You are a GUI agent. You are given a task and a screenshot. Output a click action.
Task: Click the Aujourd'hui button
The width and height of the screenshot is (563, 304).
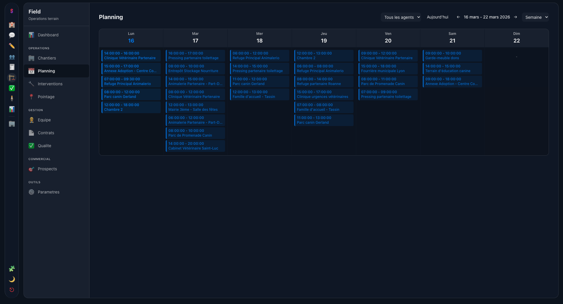click(x=437, y=17)
